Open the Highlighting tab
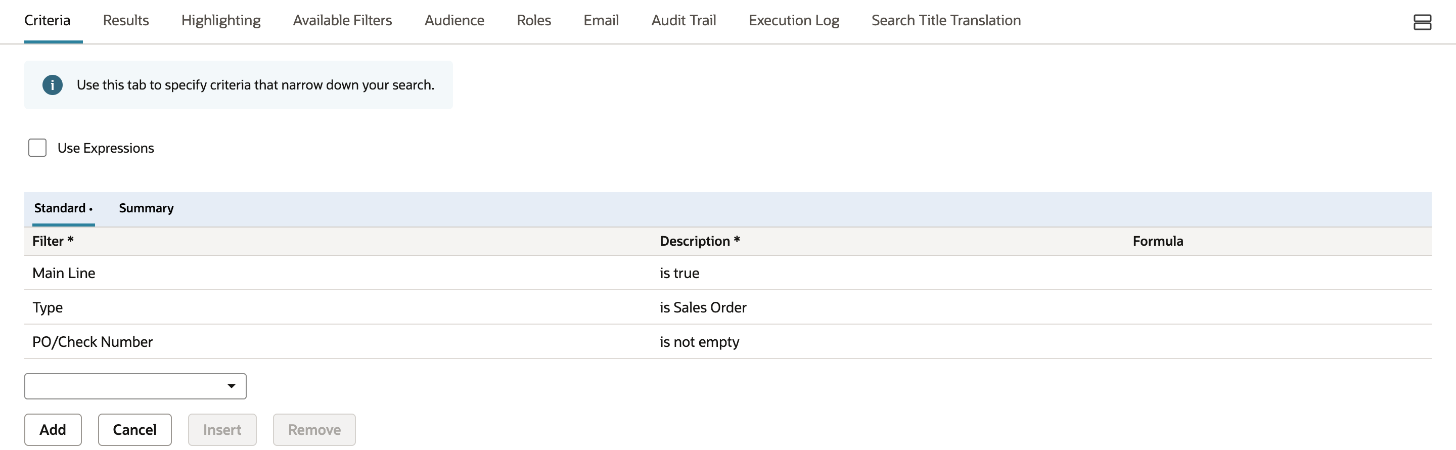The height and width of the screenshot is (450, 1456). (221, 20)
